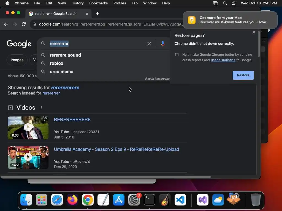Dismiss the Restore pages popup
The width and height of the screenshot is (282, 211).
pyautogui.click(x=254, y=32)
